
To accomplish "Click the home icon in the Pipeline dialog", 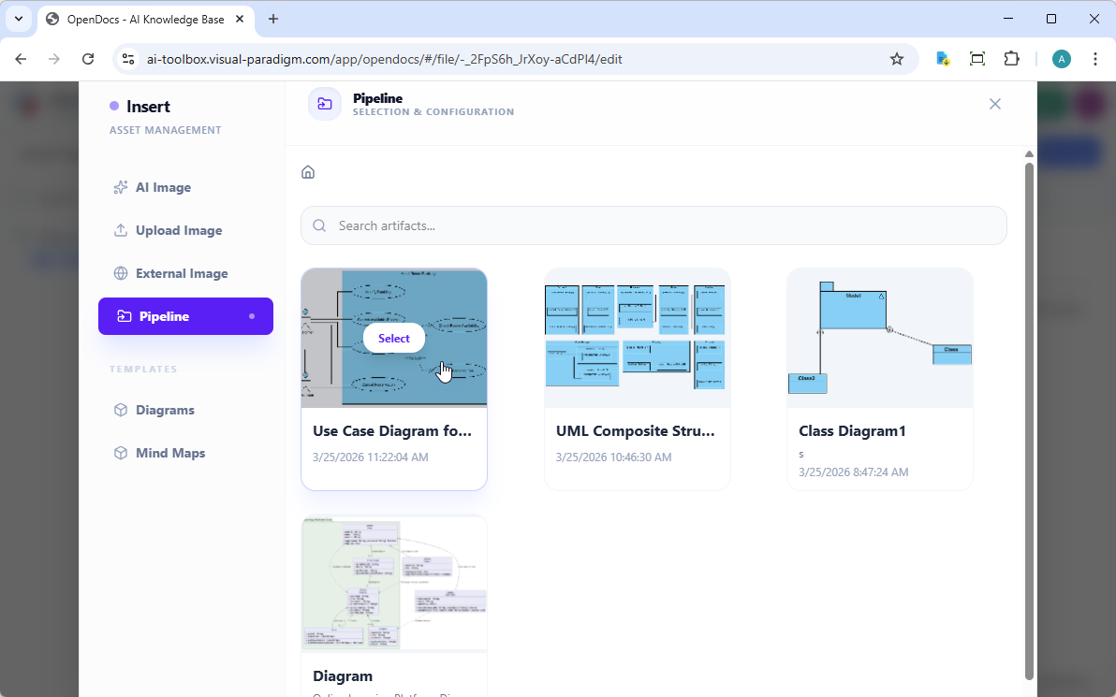I will [308, 172].
